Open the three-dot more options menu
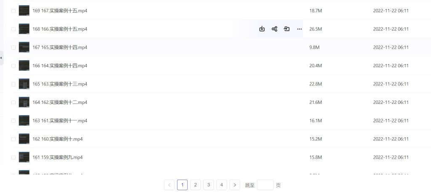Viewport: 431px width, 194px height. (x=299, y=29)
